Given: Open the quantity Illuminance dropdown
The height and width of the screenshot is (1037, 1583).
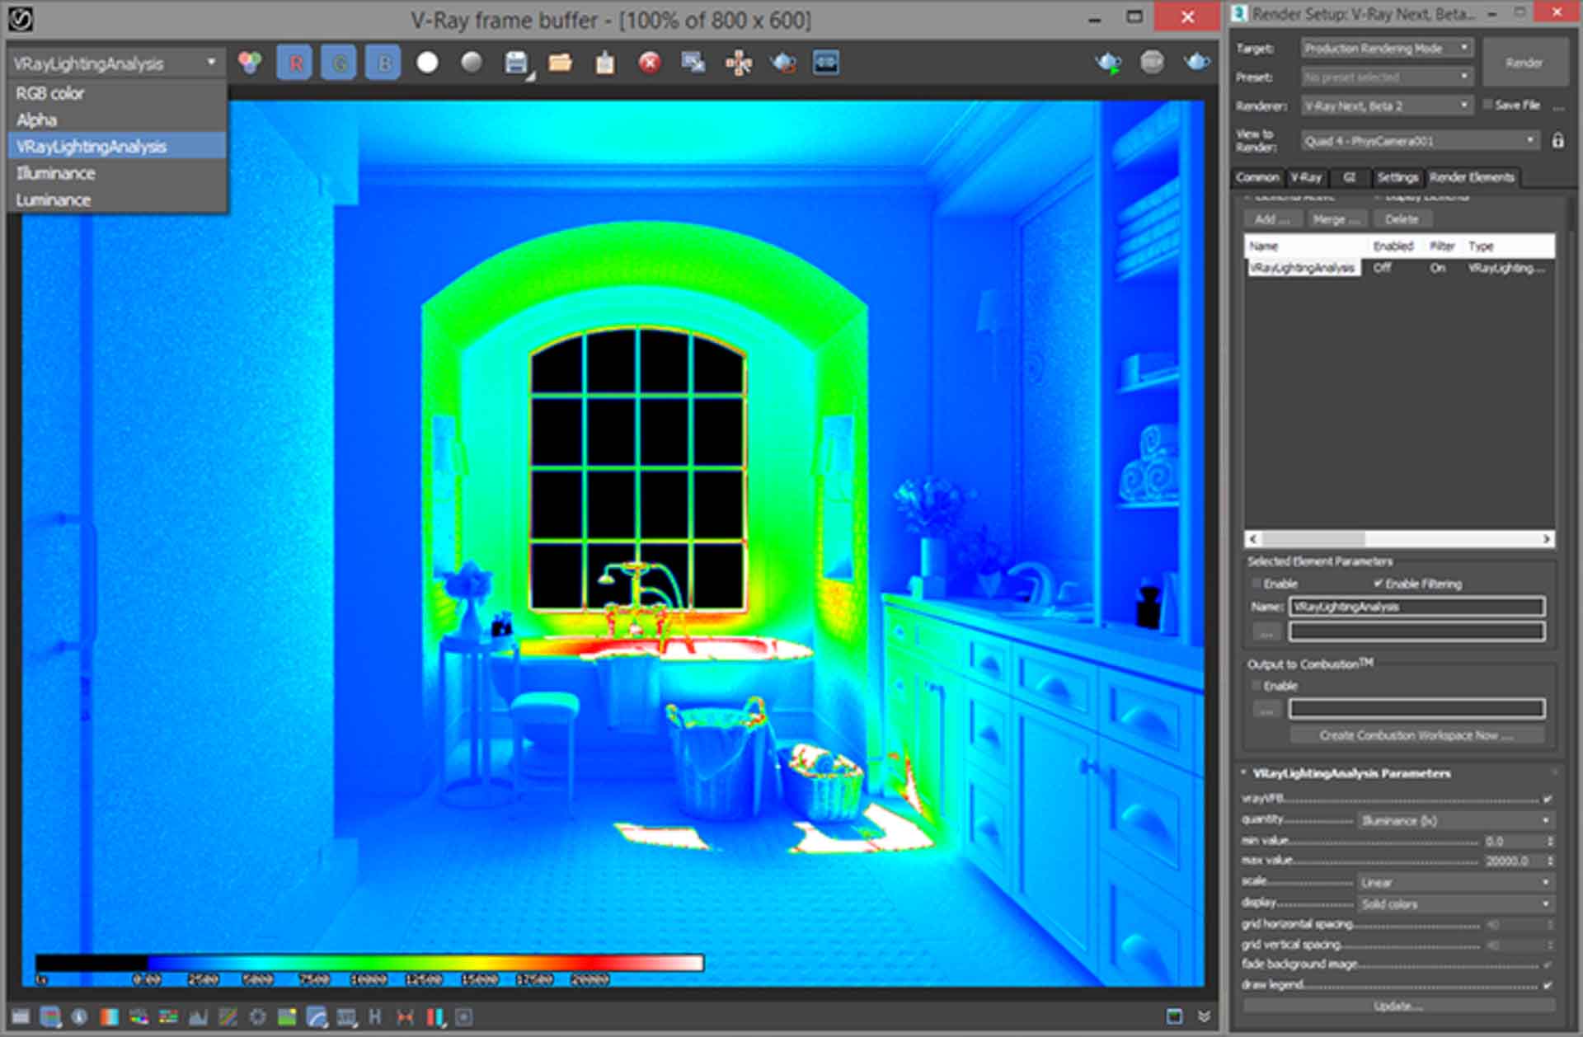Looking at the screenshot, I should tap(1454, 820).
